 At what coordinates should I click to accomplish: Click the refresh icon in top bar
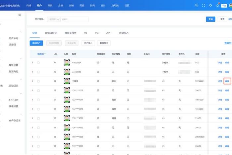coord(210,6)
